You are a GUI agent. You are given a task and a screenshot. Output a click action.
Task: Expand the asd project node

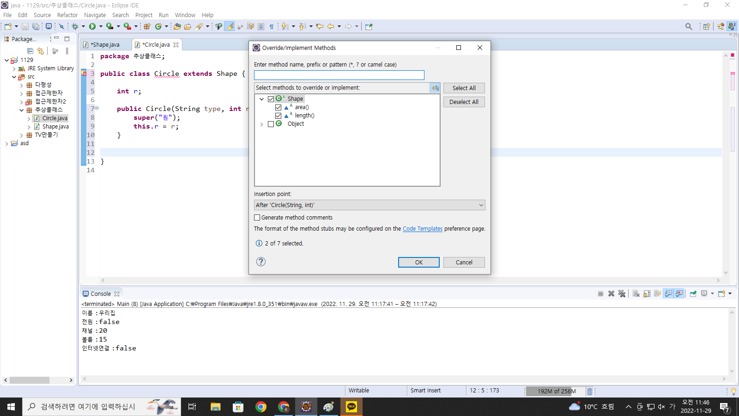click(6, 143)
